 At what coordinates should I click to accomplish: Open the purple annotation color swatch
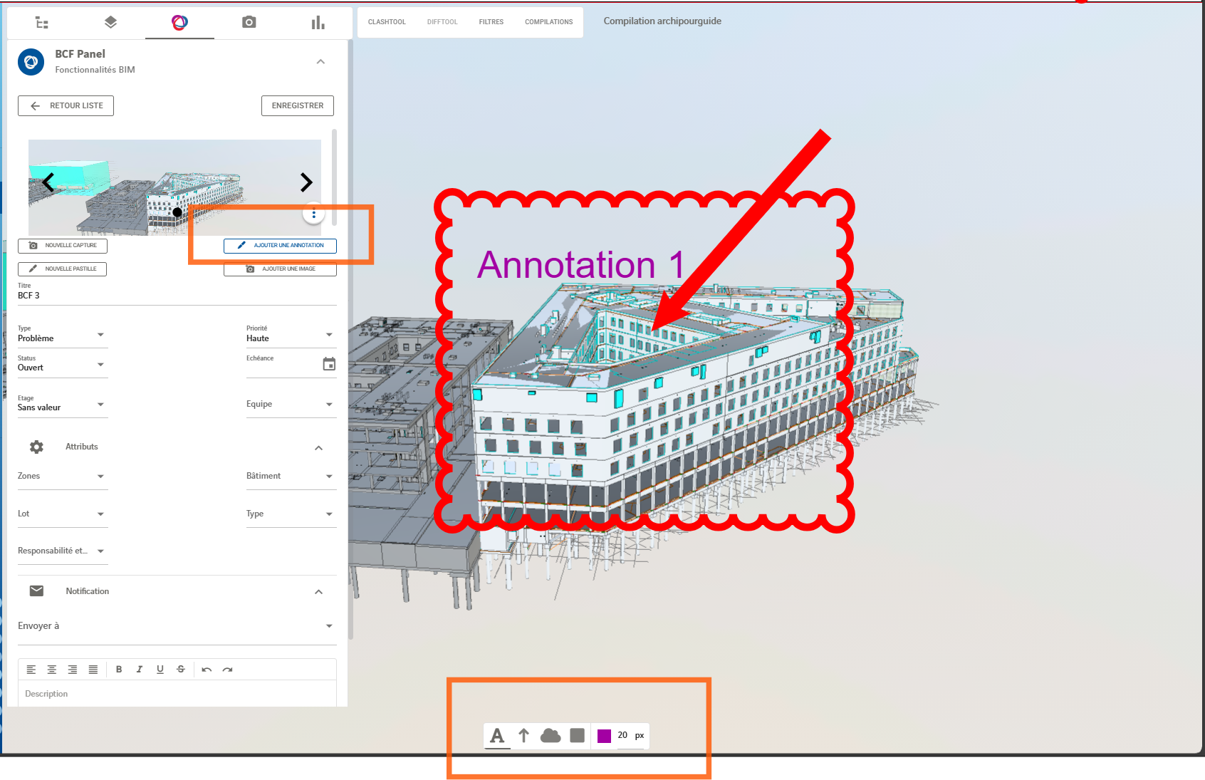pyautogui.click(x=604, y=736)
